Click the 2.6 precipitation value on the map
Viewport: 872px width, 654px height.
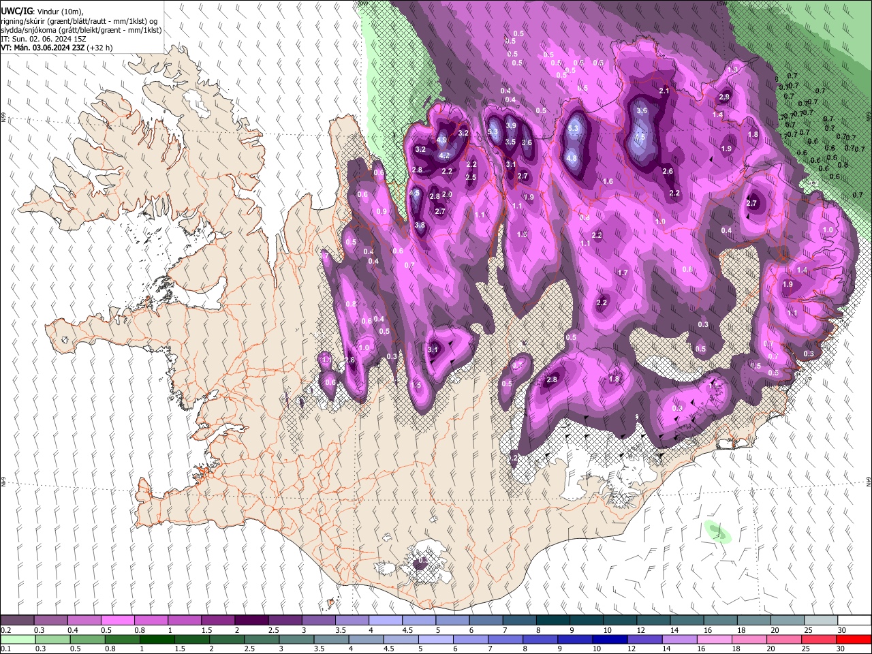[x=668, y=172]
